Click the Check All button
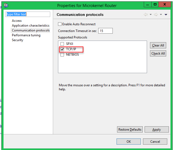Image resolution: width=174 pixels, height=150 pixels. tap(158, 53)
